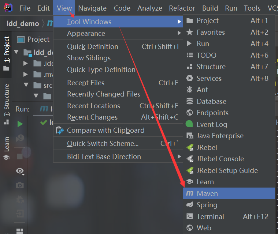The width and height of the screenshot is (278, 234).
Task: Click the green Run arrow in Run panel
Action: (x=20, y=124)
